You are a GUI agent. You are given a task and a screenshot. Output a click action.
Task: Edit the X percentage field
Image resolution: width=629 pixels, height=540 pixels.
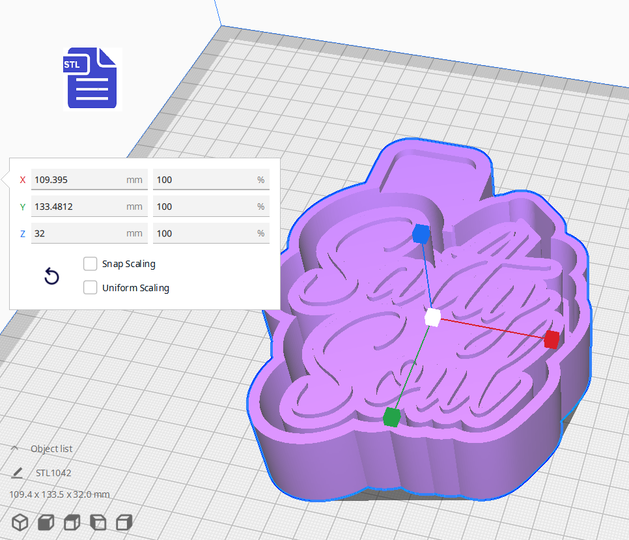tap(211, 179)
